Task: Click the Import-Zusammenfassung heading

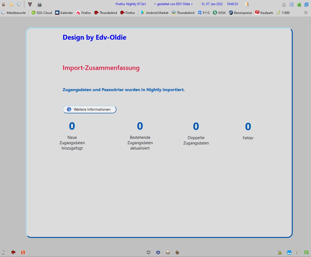Action: click(101, 68)
